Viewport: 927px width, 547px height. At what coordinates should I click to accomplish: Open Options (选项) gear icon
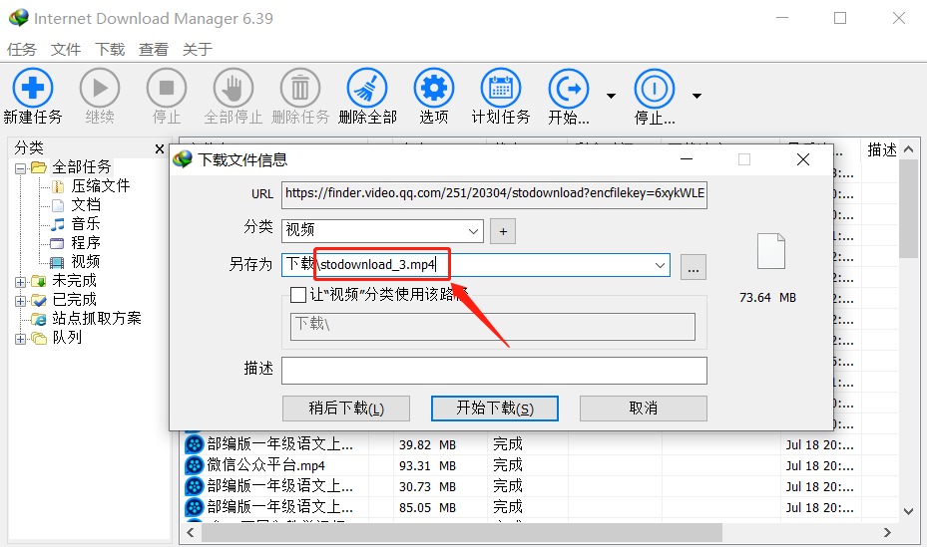coord(434,89)
